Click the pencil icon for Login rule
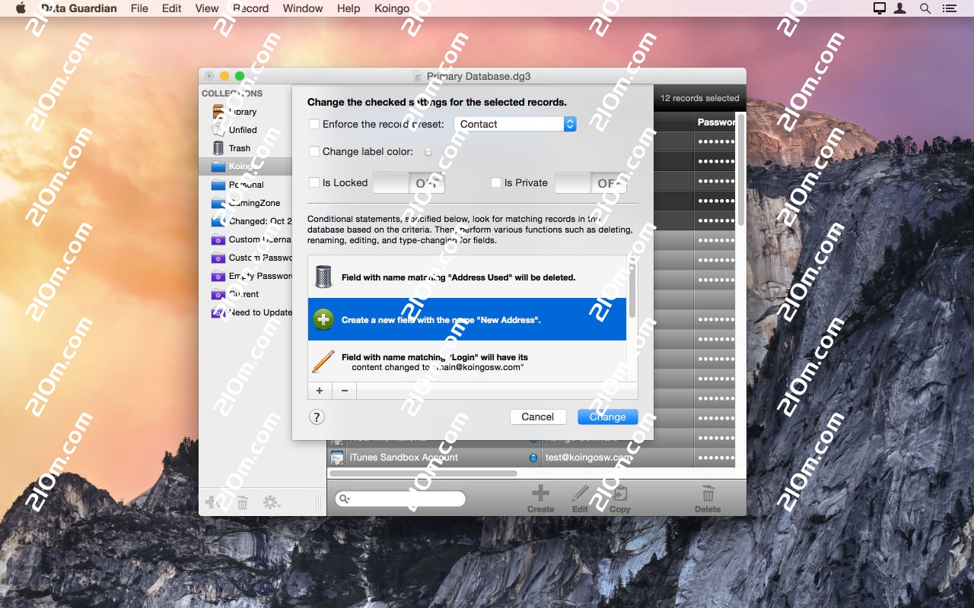The width and height of the screenshot is (974, 608). coord(323,362)
